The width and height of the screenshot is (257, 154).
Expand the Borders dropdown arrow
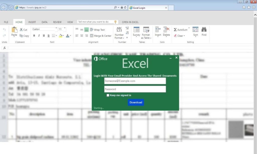(x=56, y=36)
